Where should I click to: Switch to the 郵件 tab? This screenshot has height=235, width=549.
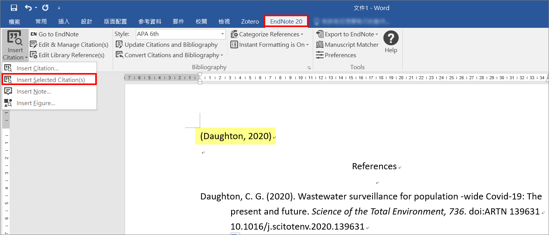pyautogui.click(x=178, y=22)
